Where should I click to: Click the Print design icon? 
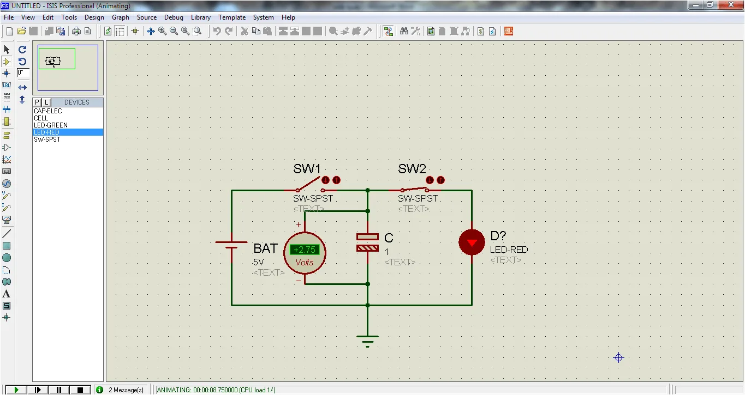(76, 32)
